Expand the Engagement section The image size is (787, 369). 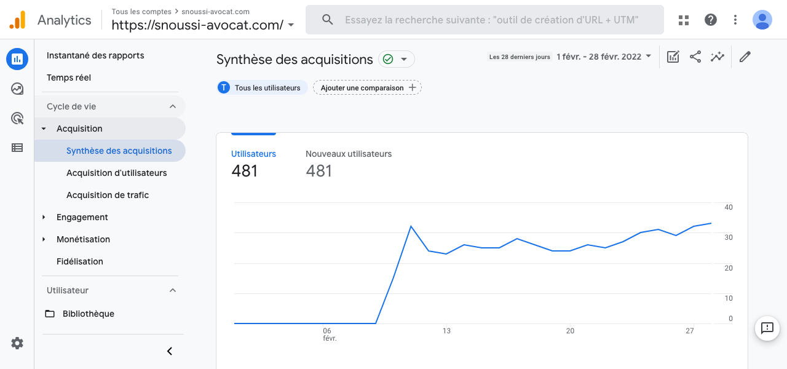pos(82,217)
